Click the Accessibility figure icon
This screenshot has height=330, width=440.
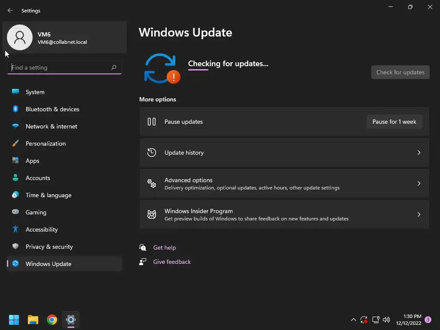point(15,229)
